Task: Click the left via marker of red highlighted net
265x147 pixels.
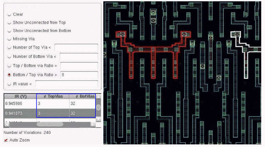Action: [x=122, y=35]
